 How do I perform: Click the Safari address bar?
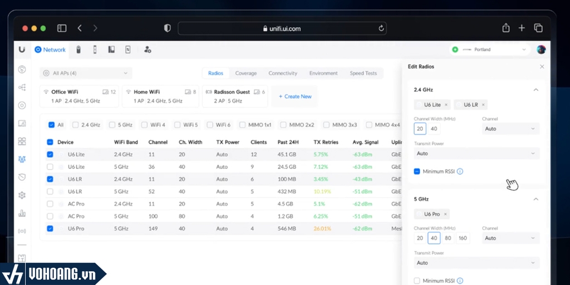point(282,28)
